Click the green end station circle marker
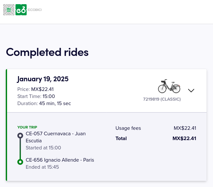The image size is (213, 187). click(x=20, y=162)
